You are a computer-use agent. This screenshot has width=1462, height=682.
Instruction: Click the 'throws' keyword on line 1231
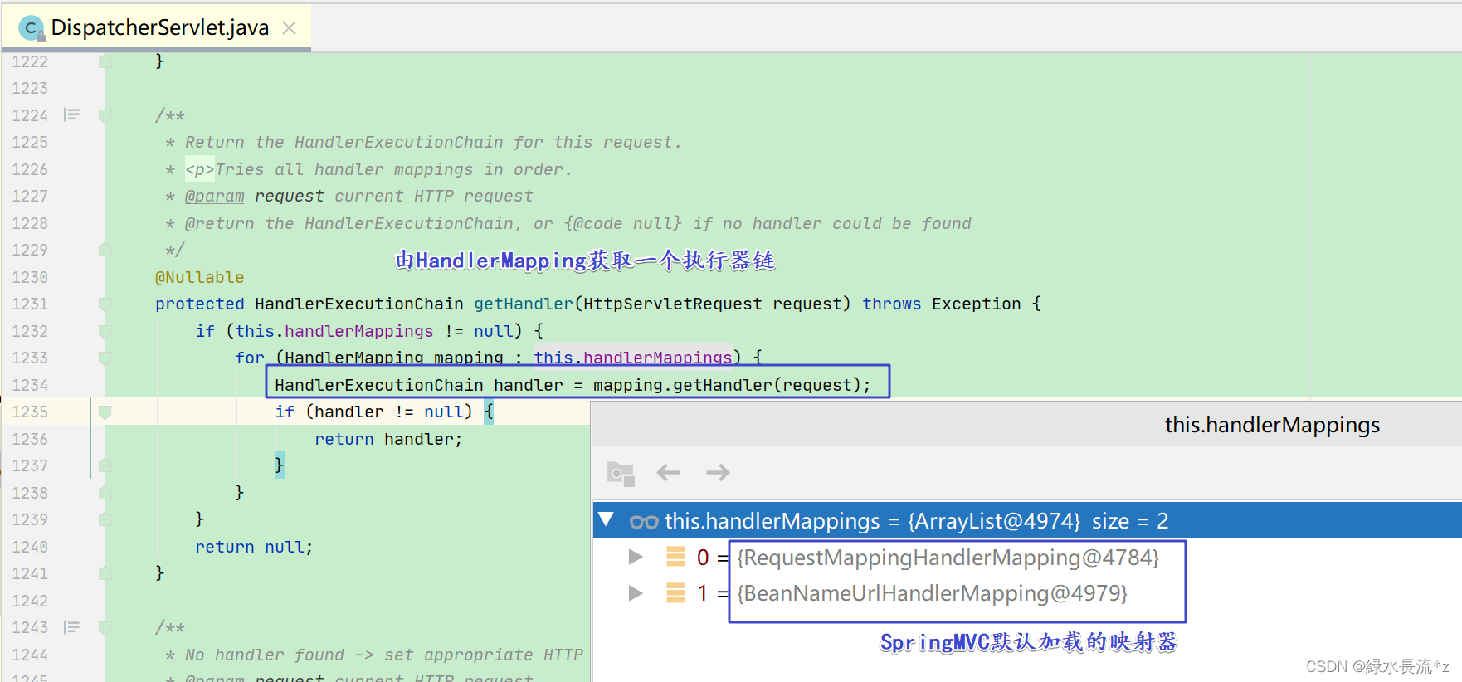[x=892, y=304]
